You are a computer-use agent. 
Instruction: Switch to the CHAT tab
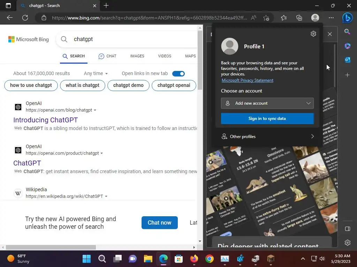107,56
